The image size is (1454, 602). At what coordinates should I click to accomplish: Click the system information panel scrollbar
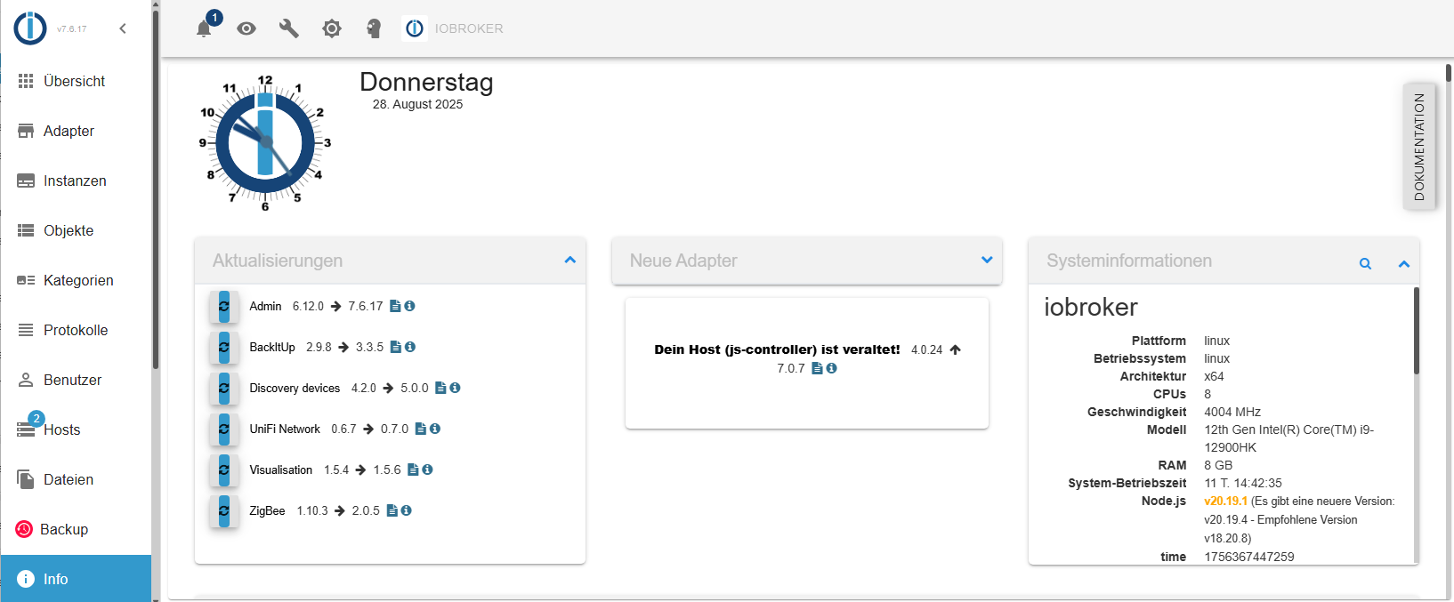pos(1416,331)
